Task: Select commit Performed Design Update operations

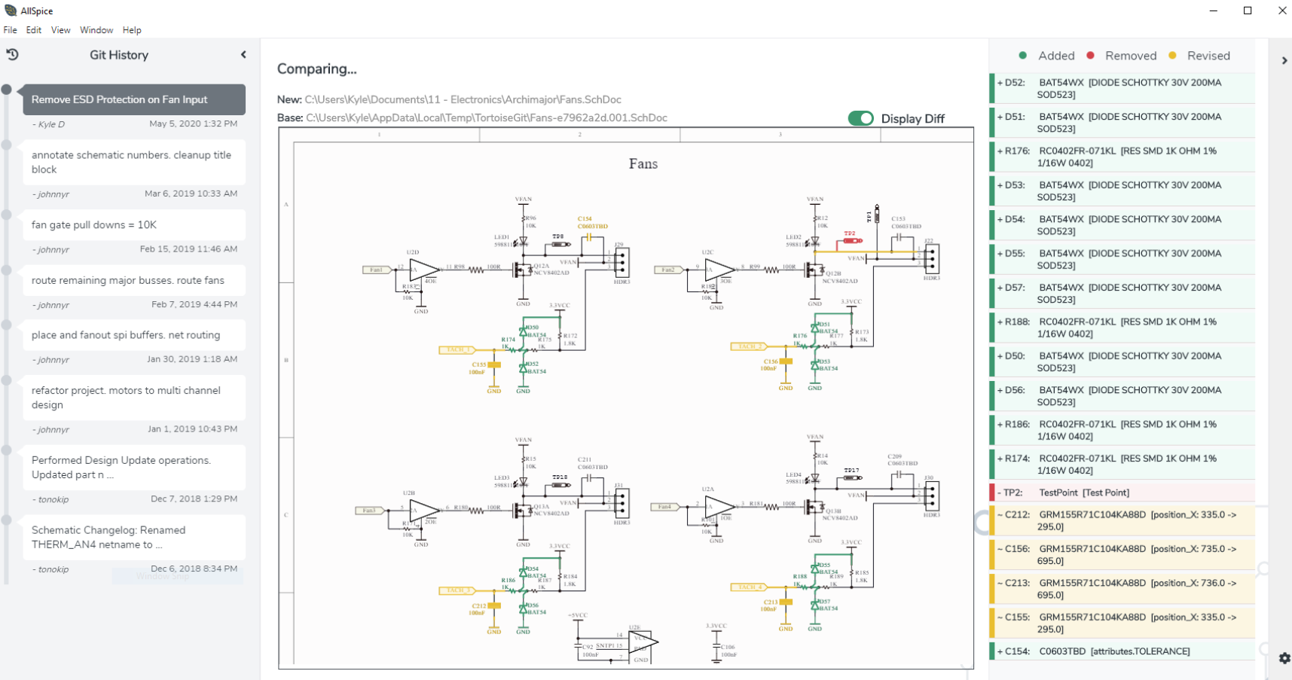Action: [x=134, y=467]
